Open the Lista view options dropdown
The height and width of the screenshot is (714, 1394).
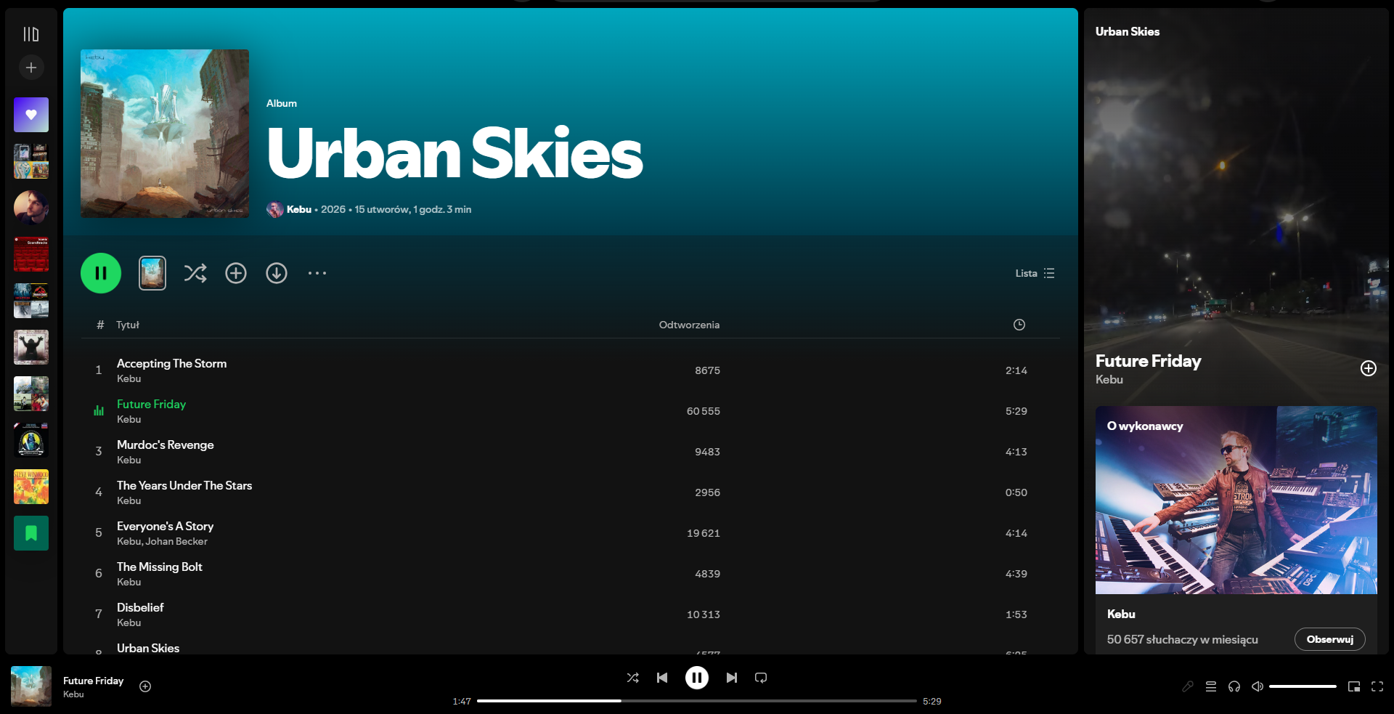pos(1035,273)
